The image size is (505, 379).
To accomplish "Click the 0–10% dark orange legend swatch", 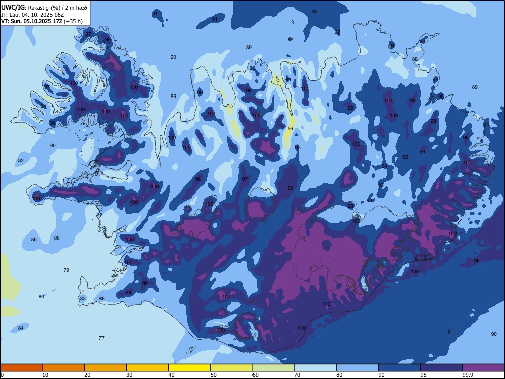I will pos(21,368).
